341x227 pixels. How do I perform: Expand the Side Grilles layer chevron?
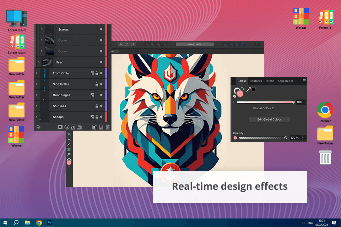point(36,84)
